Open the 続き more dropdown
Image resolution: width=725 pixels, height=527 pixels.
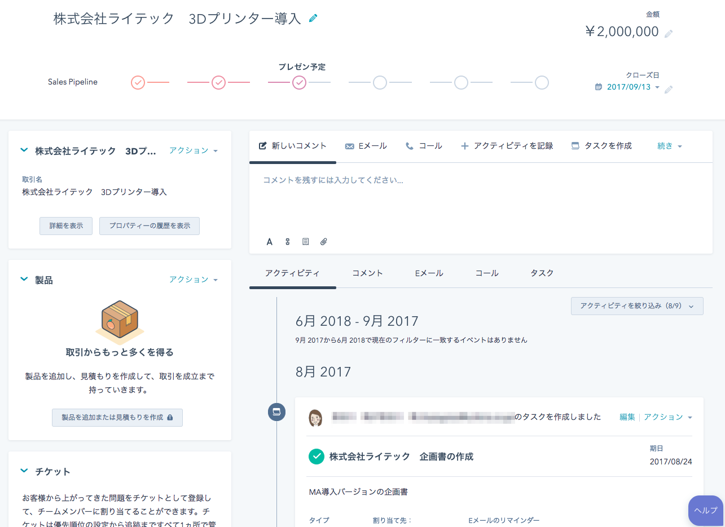(670, 146)
